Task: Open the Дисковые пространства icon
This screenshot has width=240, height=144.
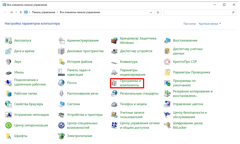Action: tap(61, 51)
